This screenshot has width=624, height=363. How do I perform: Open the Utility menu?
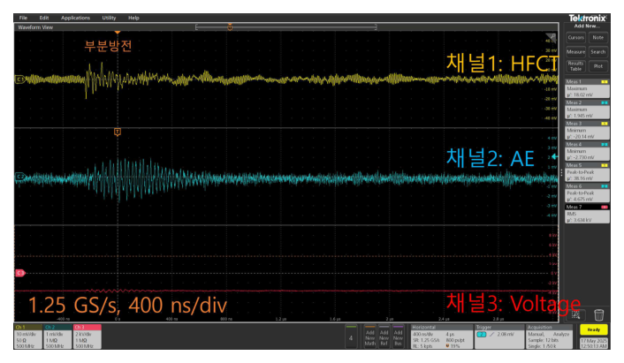pyautogui.click(x=109, y=18)
